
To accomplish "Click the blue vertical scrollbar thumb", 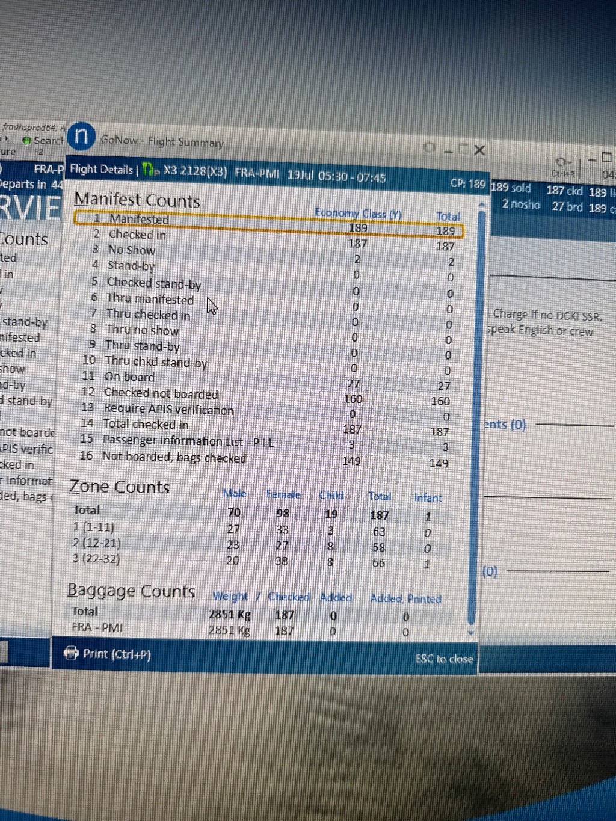I will click(x=481, y=415).
